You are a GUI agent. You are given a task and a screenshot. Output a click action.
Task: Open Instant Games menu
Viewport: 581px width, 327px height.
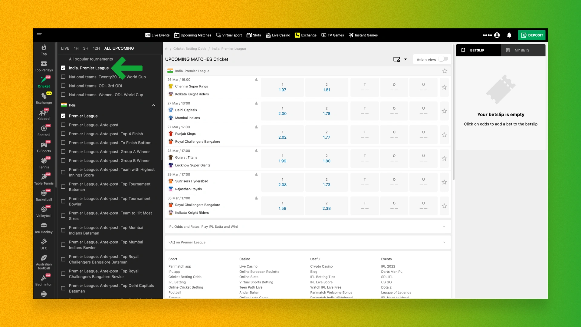pyautogui.click(x=363, y=35)
